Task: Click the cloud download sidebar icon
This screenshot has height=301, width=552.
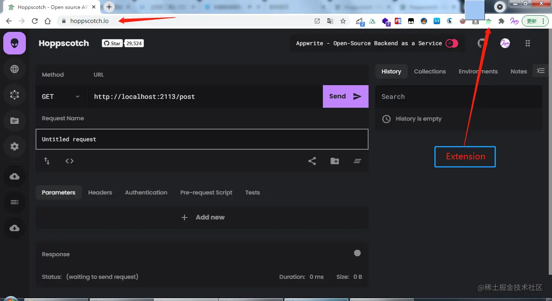Action: pos(15,228)
